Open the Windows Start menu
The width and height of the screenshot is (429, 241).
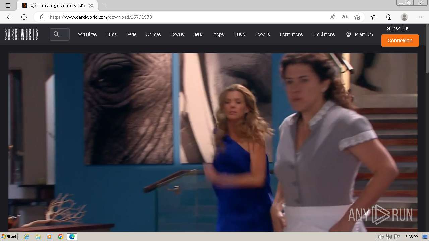click(9, 237)
